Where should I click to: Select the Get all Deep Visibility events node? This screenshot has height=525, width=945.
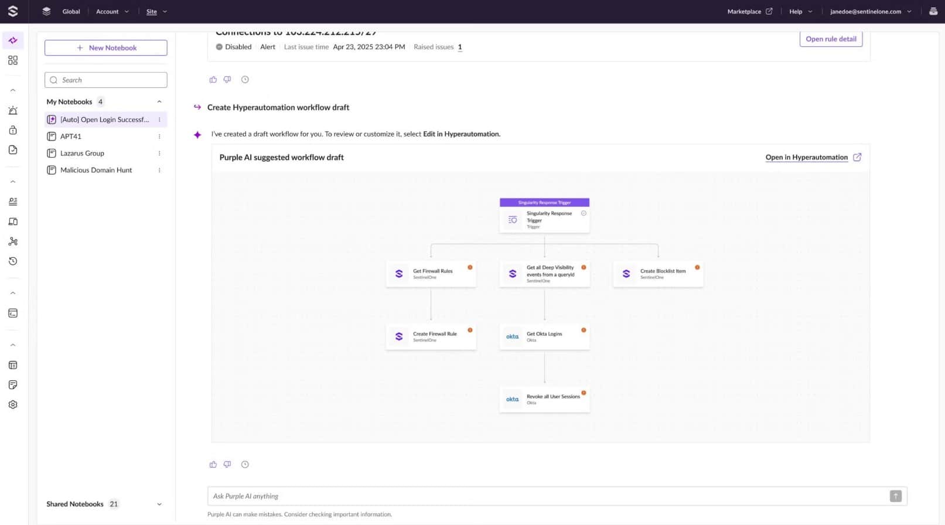[x=544, y=274]
